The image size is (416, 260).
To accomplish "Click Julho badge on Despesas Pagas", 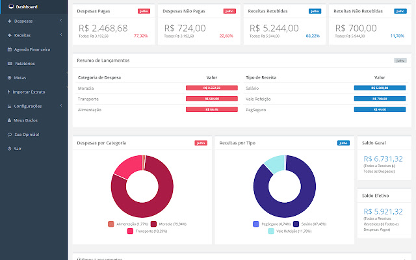I will [x=144, y=11].
